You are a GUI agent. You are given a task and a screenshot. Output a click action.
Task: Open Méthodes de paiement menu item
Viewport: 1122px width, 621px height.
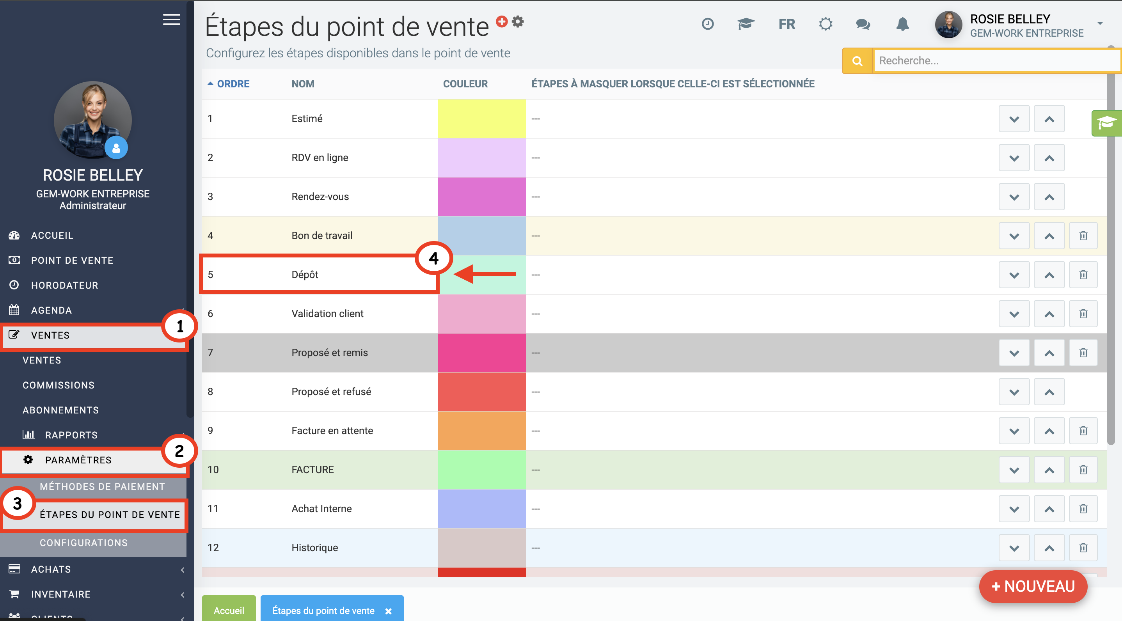(x=102, y=486)
